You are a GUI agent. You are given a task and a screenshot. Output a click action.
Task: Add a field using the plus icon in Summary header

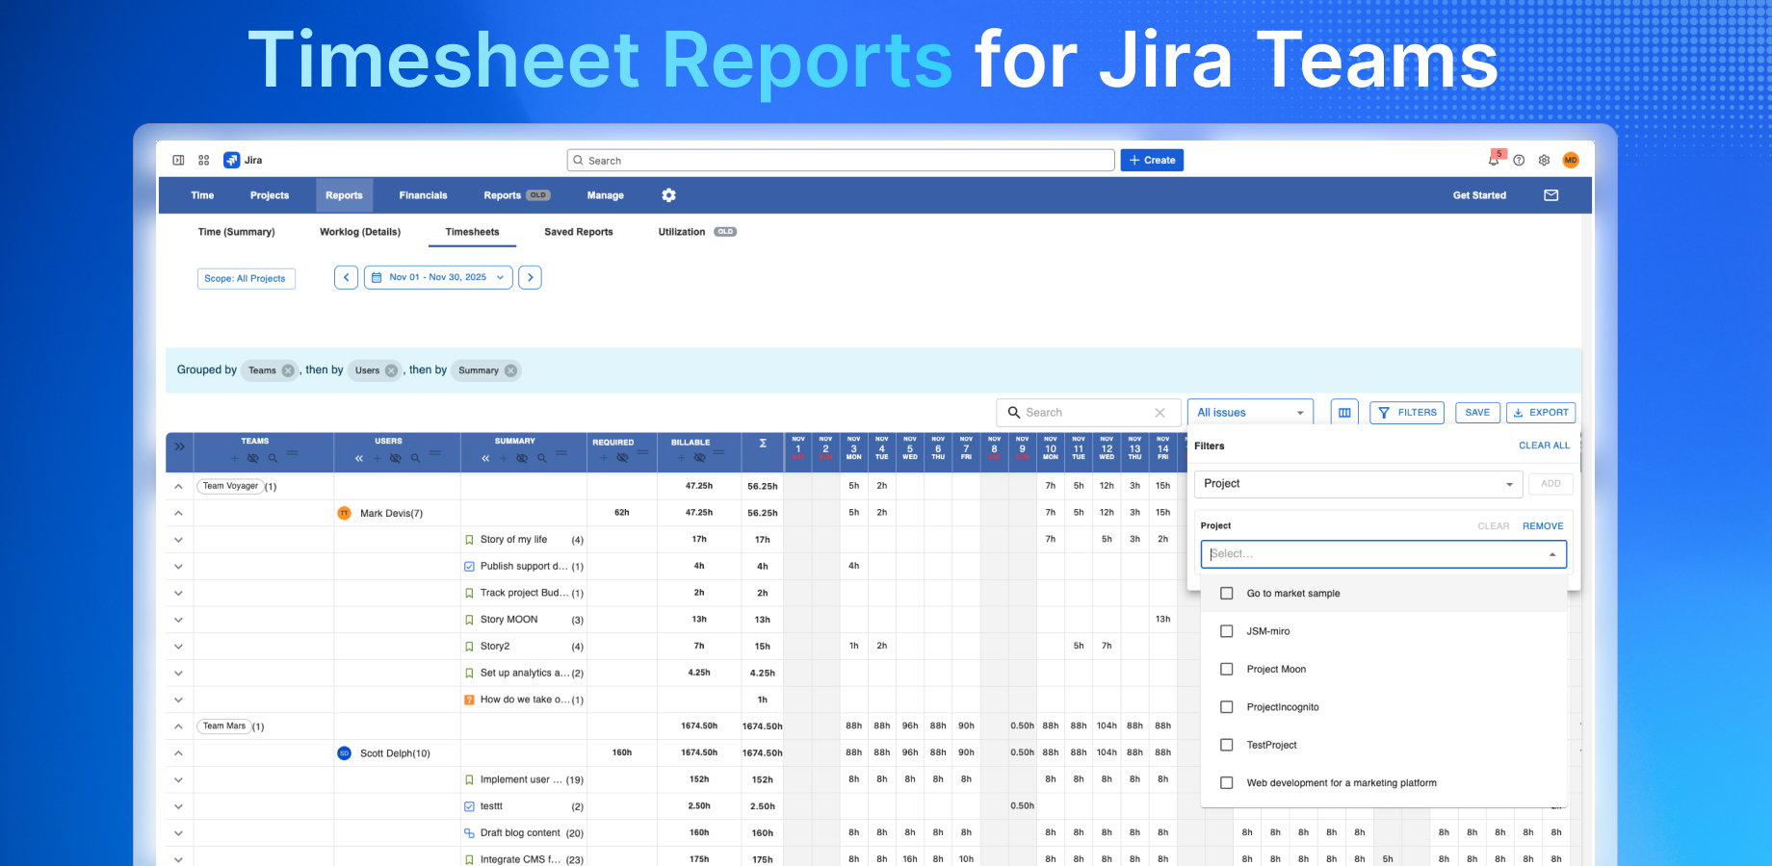[x=504, y=458]
